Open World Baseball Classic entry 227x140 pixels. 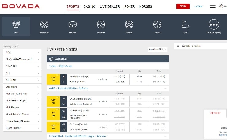coord(22,114)
